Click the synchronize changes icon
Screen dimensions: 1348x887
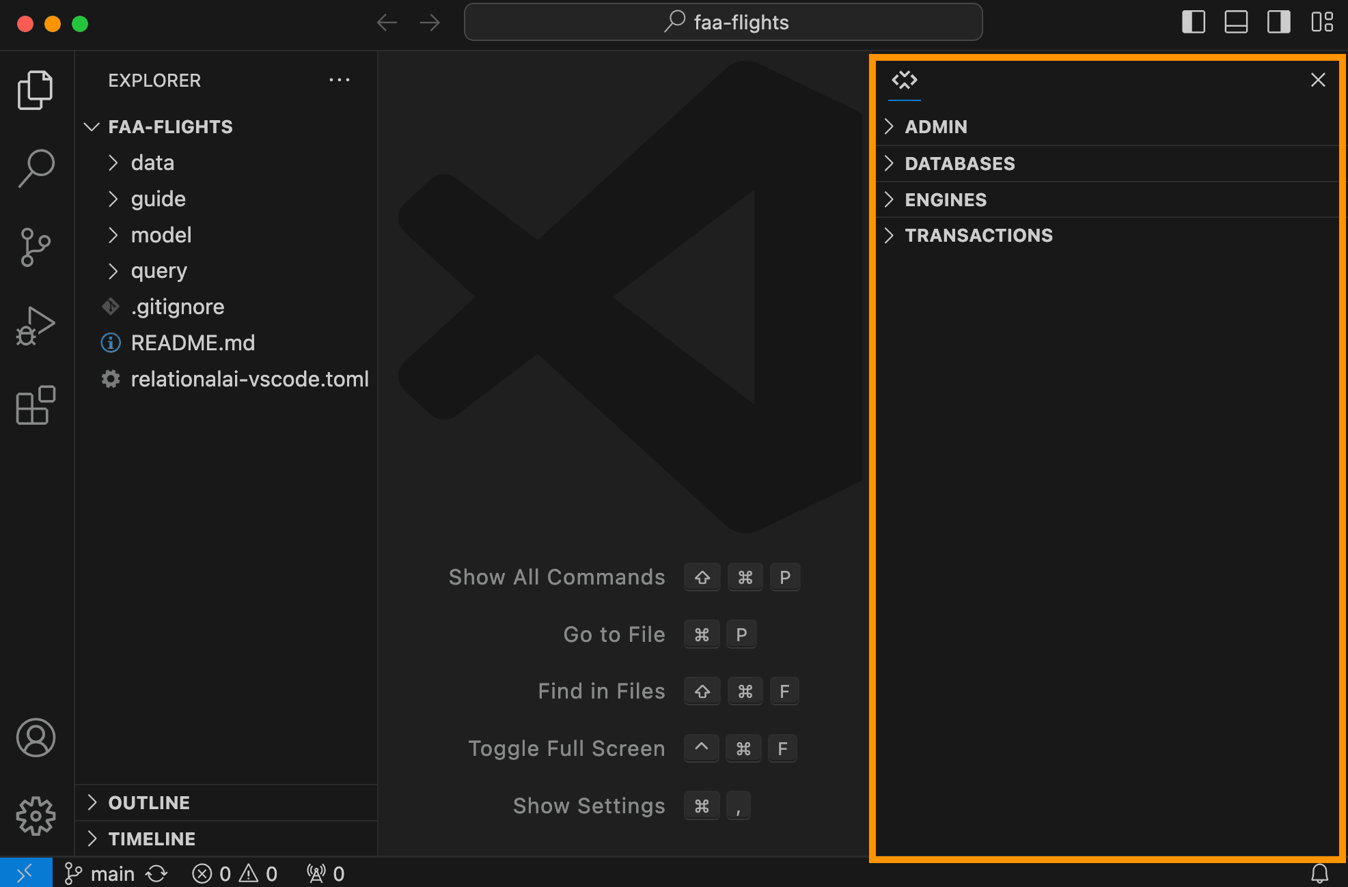coord(156,874)
